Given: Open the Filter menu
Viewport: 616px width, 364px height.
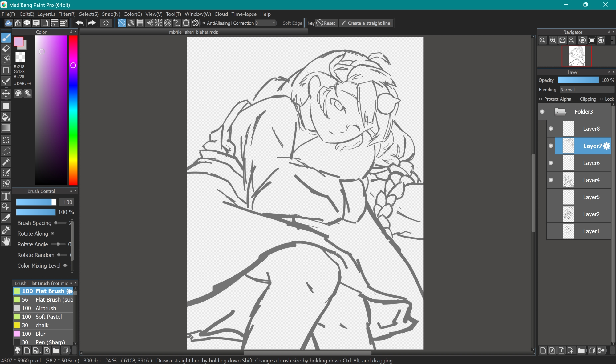Looking at the screenshot, I should 67,14.
